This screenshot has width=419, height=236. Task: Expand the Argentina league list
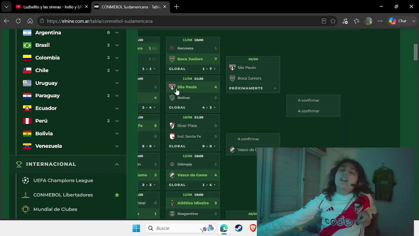coord(117,32)
